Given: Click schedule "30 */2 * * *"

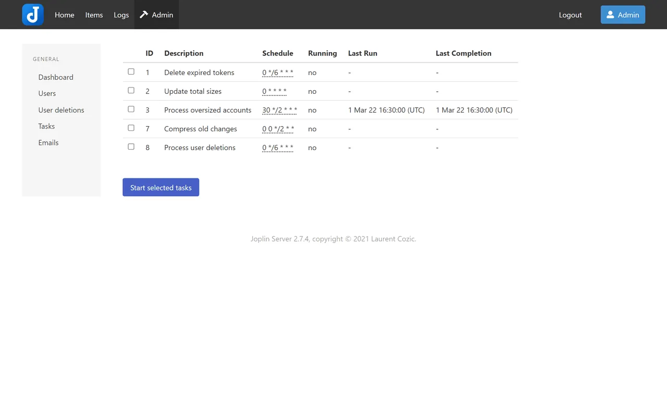Looking at the screenshot, I should 280,110.
